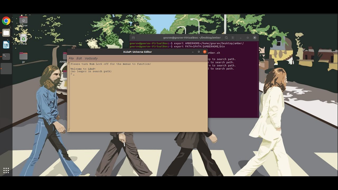This screenshot has height=190, width=338.
Task: Launch Google Chrome from the dock
Action: click(6, 21)
